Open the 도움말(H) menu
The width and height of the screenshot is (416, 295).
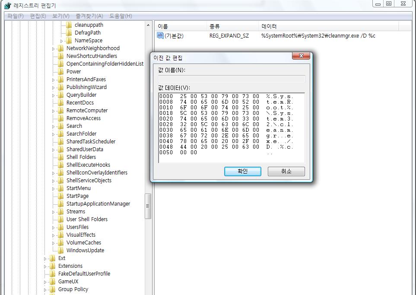pyautogui.click(x=121, y=16)
